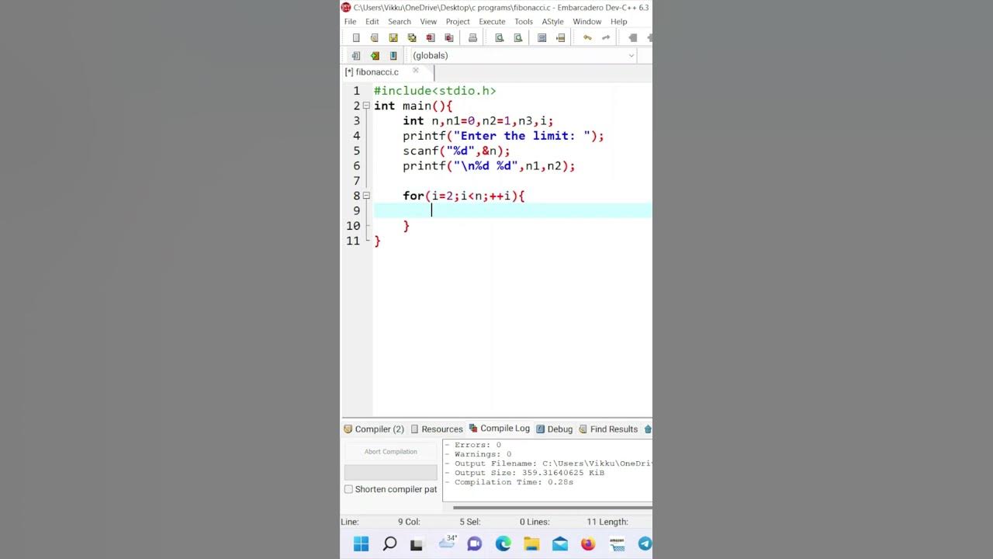Select the Compile Log tab

500,429
